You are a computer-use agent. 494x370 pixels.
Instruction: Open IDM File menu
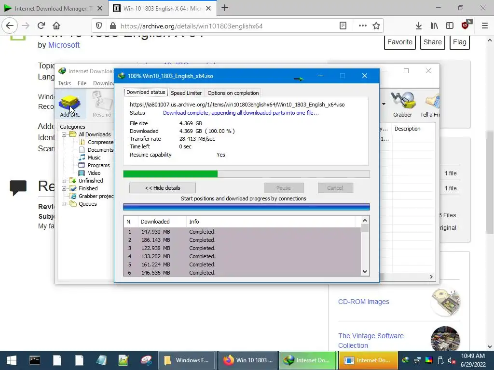(x=82, y=83)
